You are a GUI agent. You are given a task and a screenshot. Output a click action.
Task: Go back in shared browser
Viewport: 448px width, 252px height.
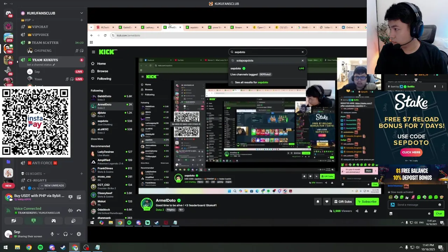coord(92,35)
